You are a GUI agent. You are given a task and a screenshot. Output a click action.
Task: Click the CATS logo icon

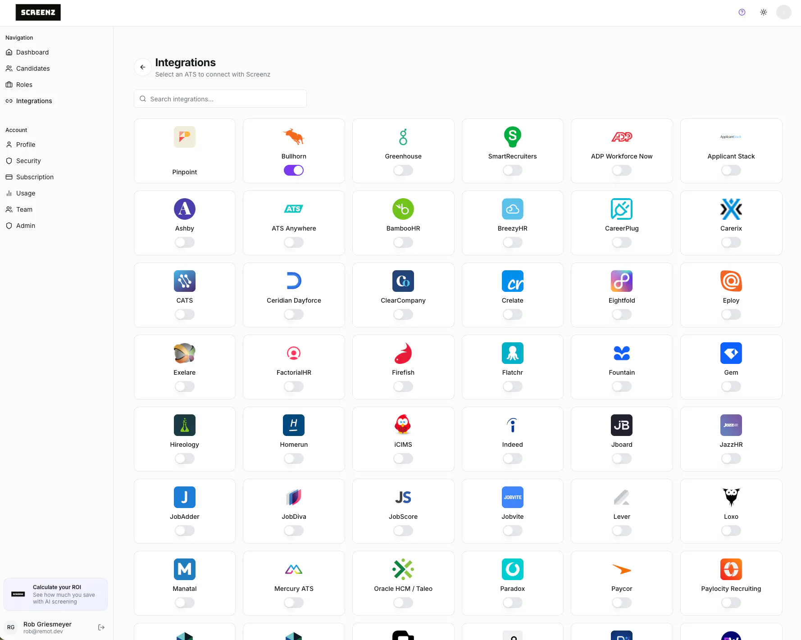tap(185, 281)
